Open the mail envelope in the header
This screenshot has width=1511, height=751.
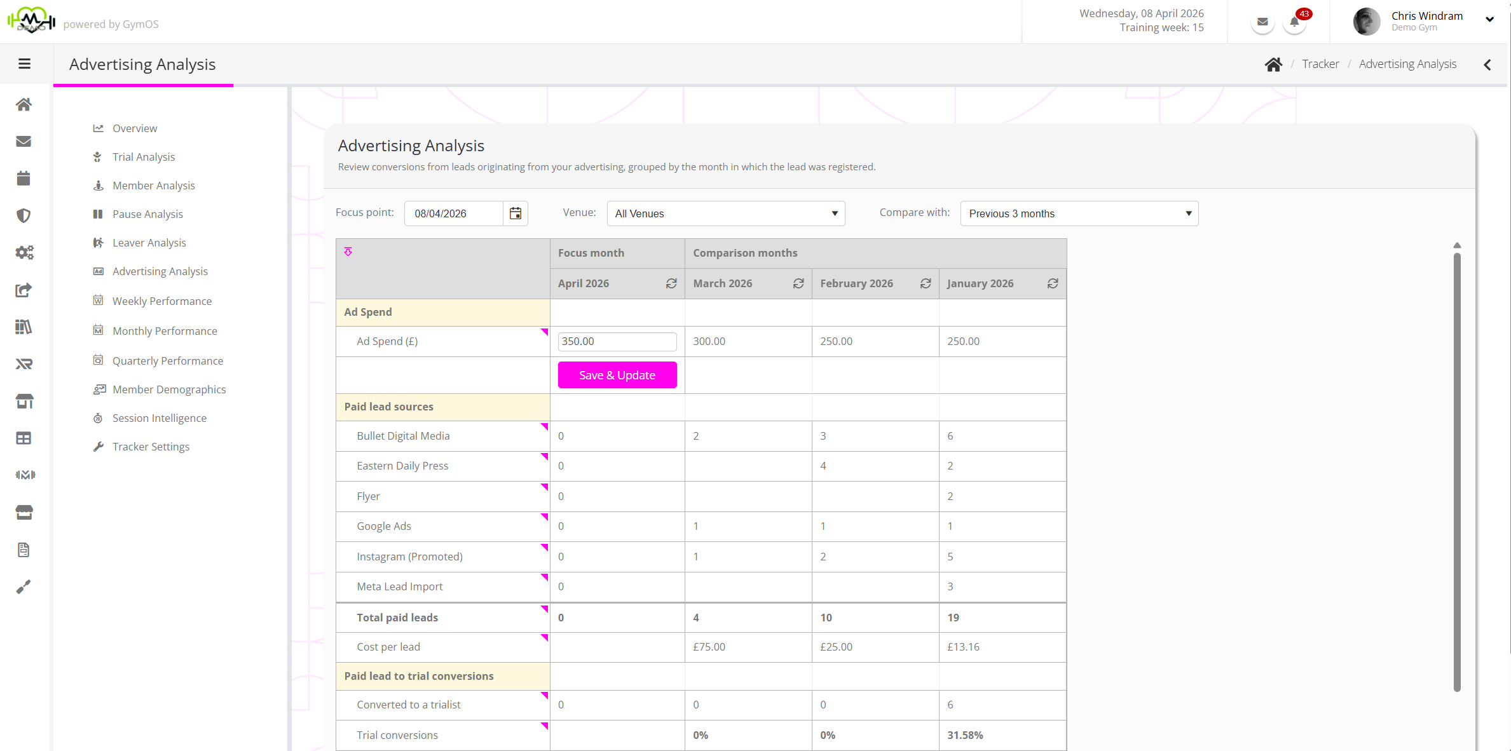point(1262,22)
